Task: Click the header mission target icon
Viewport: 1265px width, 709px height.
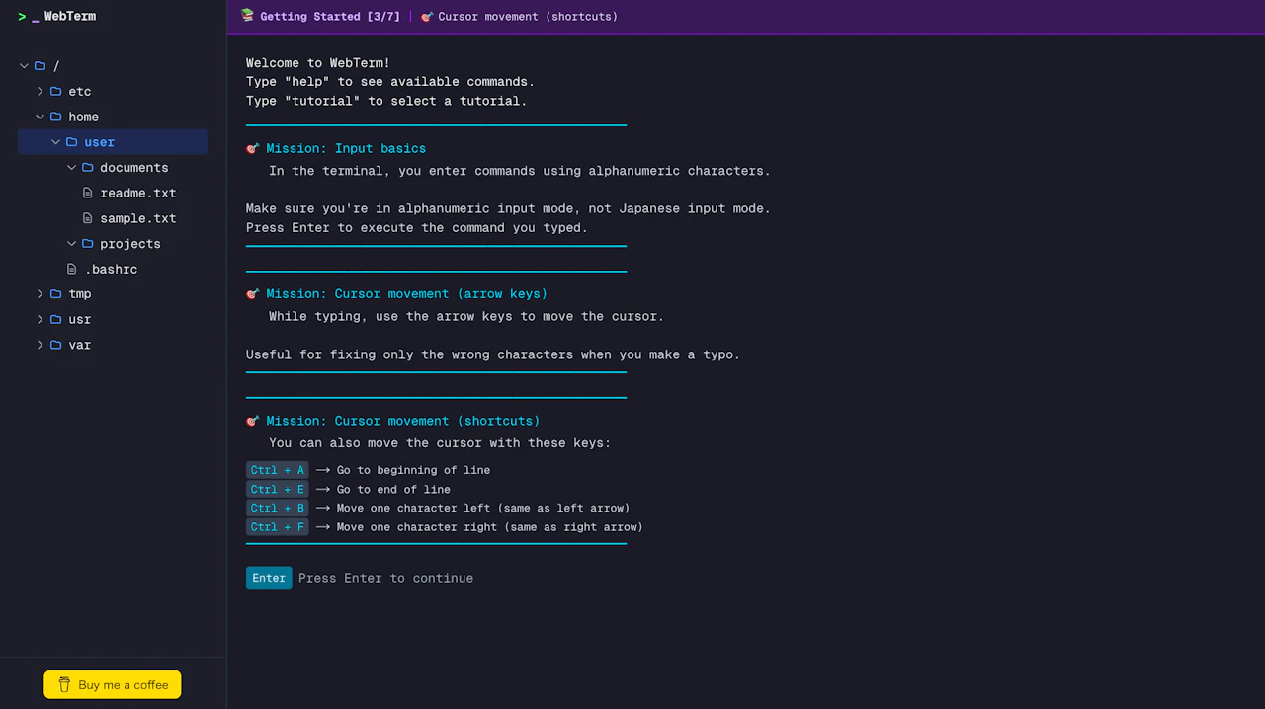Action: coord(427,16)
